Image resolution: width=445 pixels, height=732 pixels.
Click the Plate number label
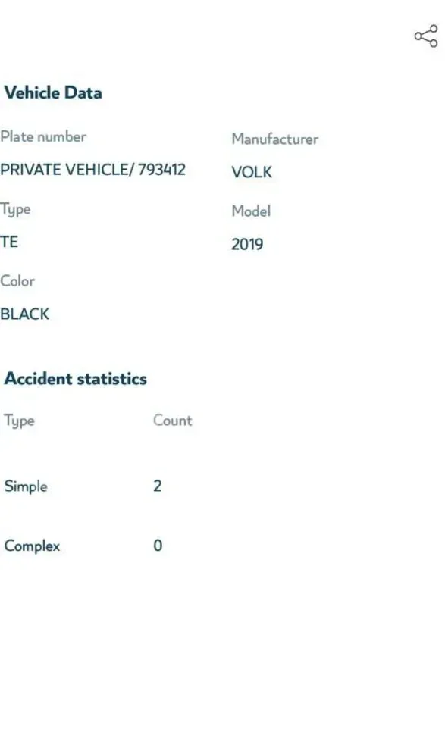(43, 137)
